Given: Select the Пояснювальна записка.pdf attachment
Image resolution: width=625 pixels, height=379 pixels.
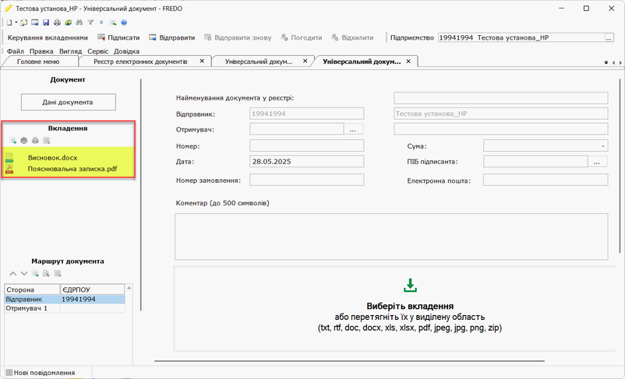Looking at the screenshot, I should click(72, 169).
